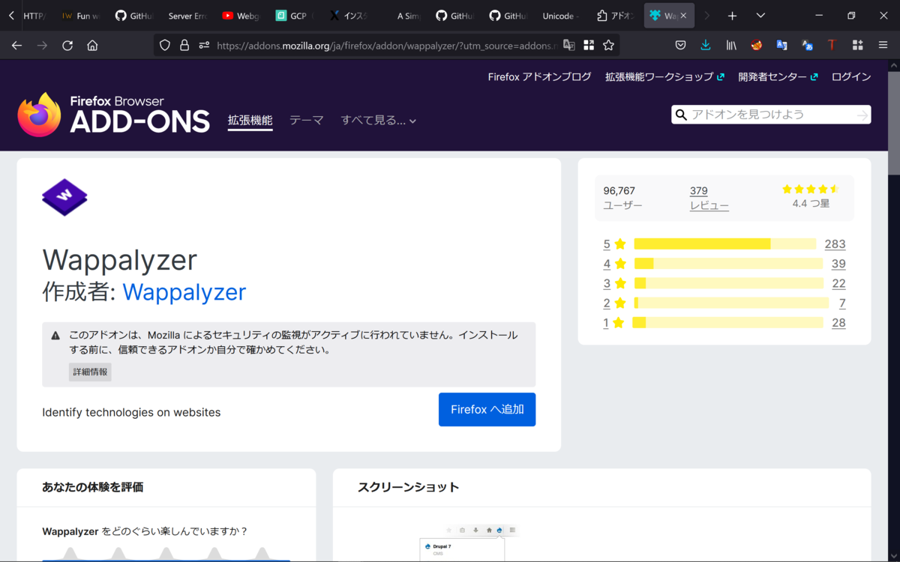Open the extensions puzzle-grid icon

click(x=857, y=46)
